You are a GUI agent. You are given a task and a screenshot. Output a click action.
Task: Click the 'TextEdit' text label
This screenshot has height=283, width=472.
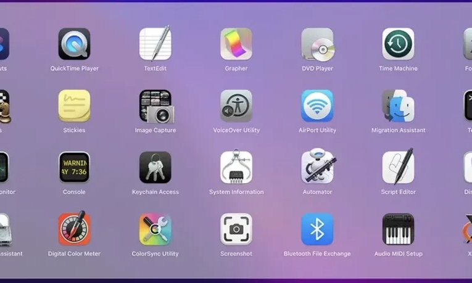click(x=155, y=68)
